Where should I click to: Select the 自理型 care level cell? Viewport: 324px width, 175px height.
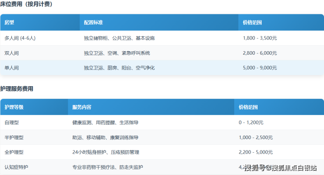click(x=12, y=122)
